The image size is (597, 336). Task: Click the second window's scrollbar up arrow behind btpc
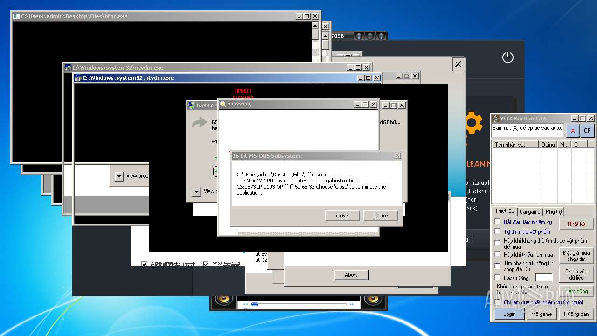point(326,35)
